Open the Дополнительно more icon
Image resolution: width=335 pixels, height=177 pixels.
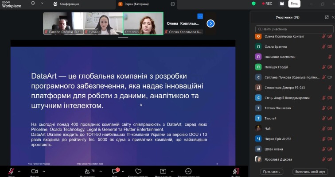click(188, 171)
